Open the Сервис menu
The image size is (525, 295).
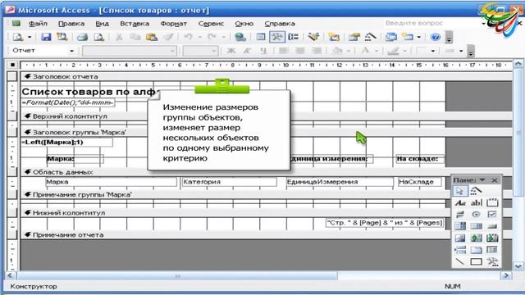[211, 24]
